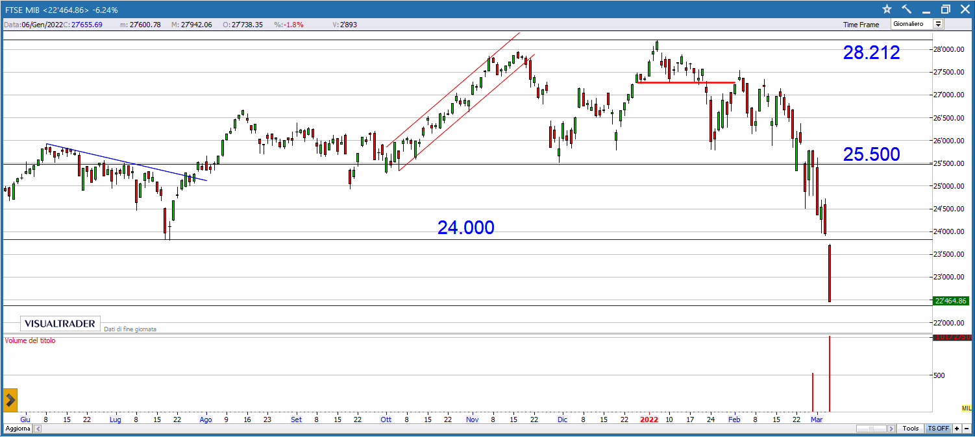Viewport: 975px width, 437px height.
Task: Close the FTSE MIB chart window
Action: tap(964, 10)
